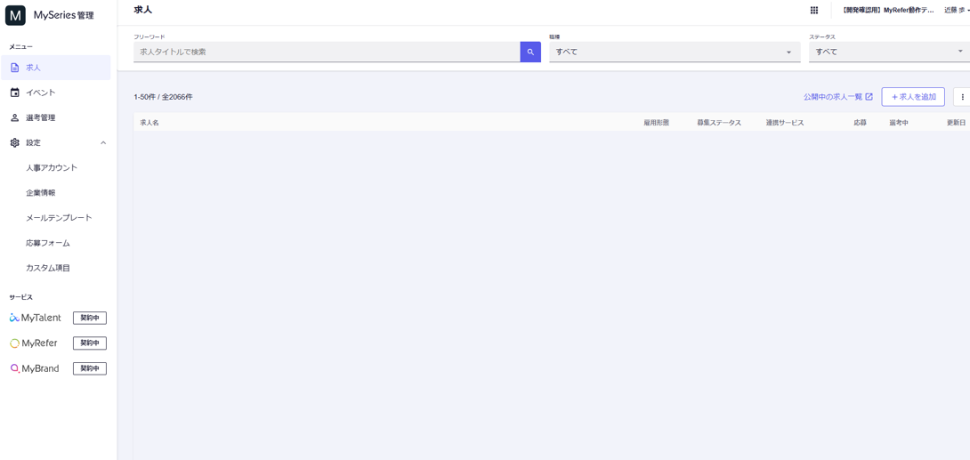Click the イベント calendar icon
This screenshot has height=460, width=970.
pos(15,93)
